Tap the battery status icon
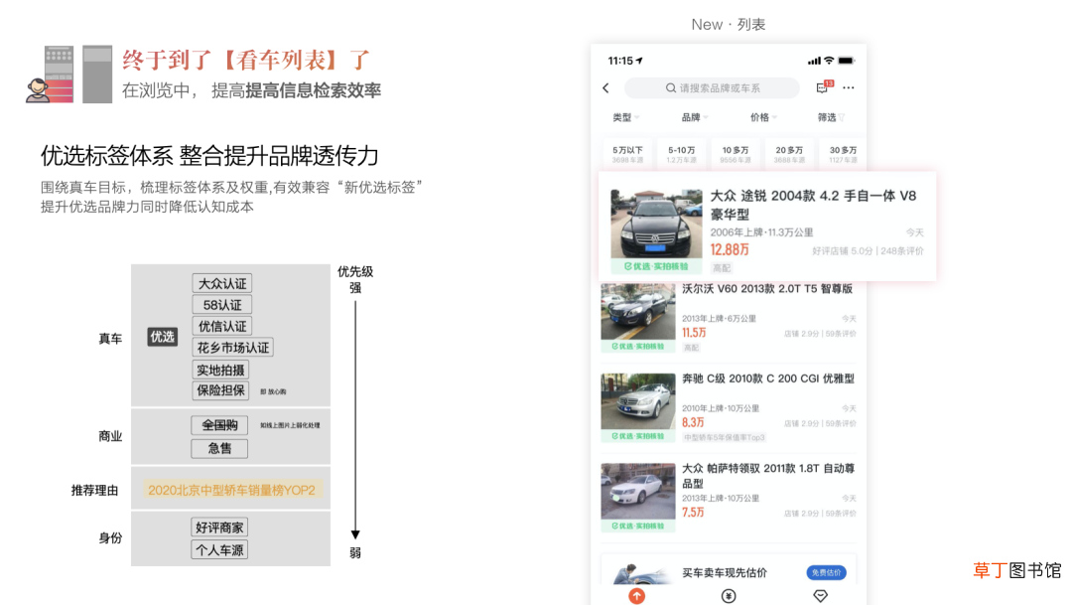 pyautogui.click(x=847, y=61)
